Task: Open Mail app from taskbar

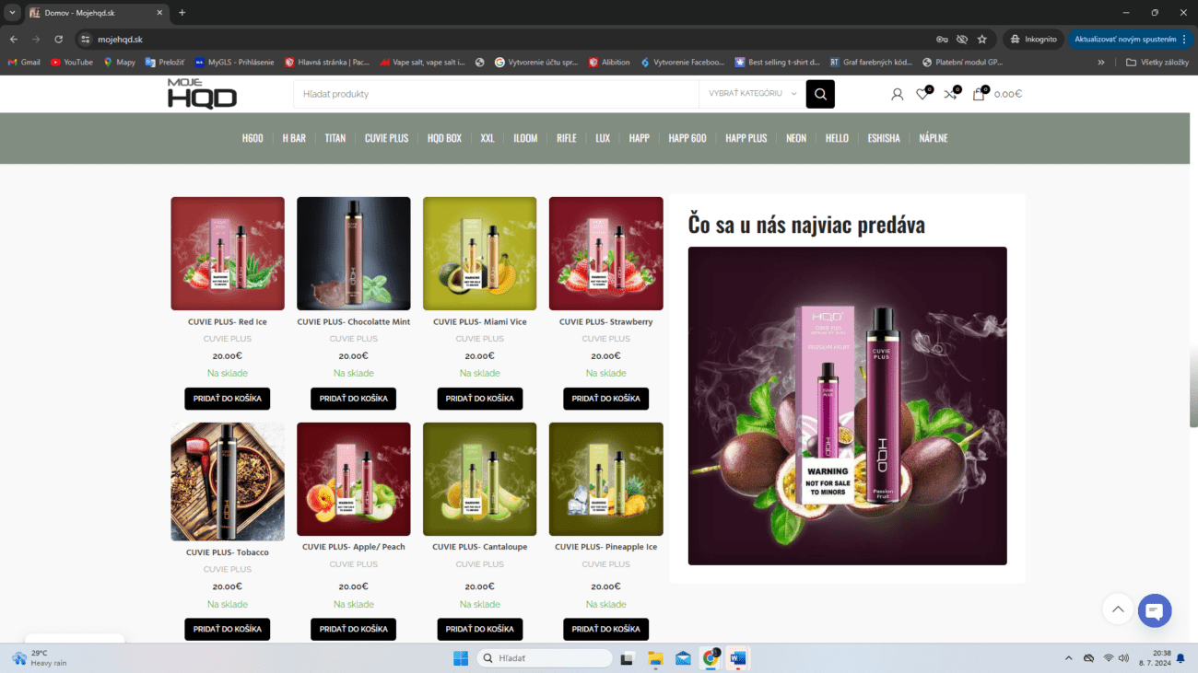Action: coord(683,658)
